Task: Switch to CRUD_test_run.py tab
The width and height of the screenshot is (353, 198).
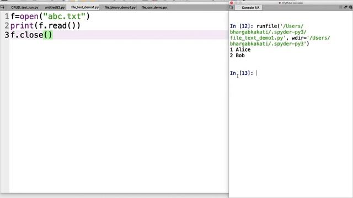Action: 24,7
